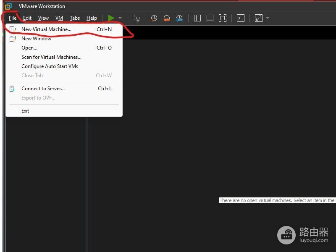336x252 pixels.
Task: Click the New Window item icon
Action: (13, 39)
